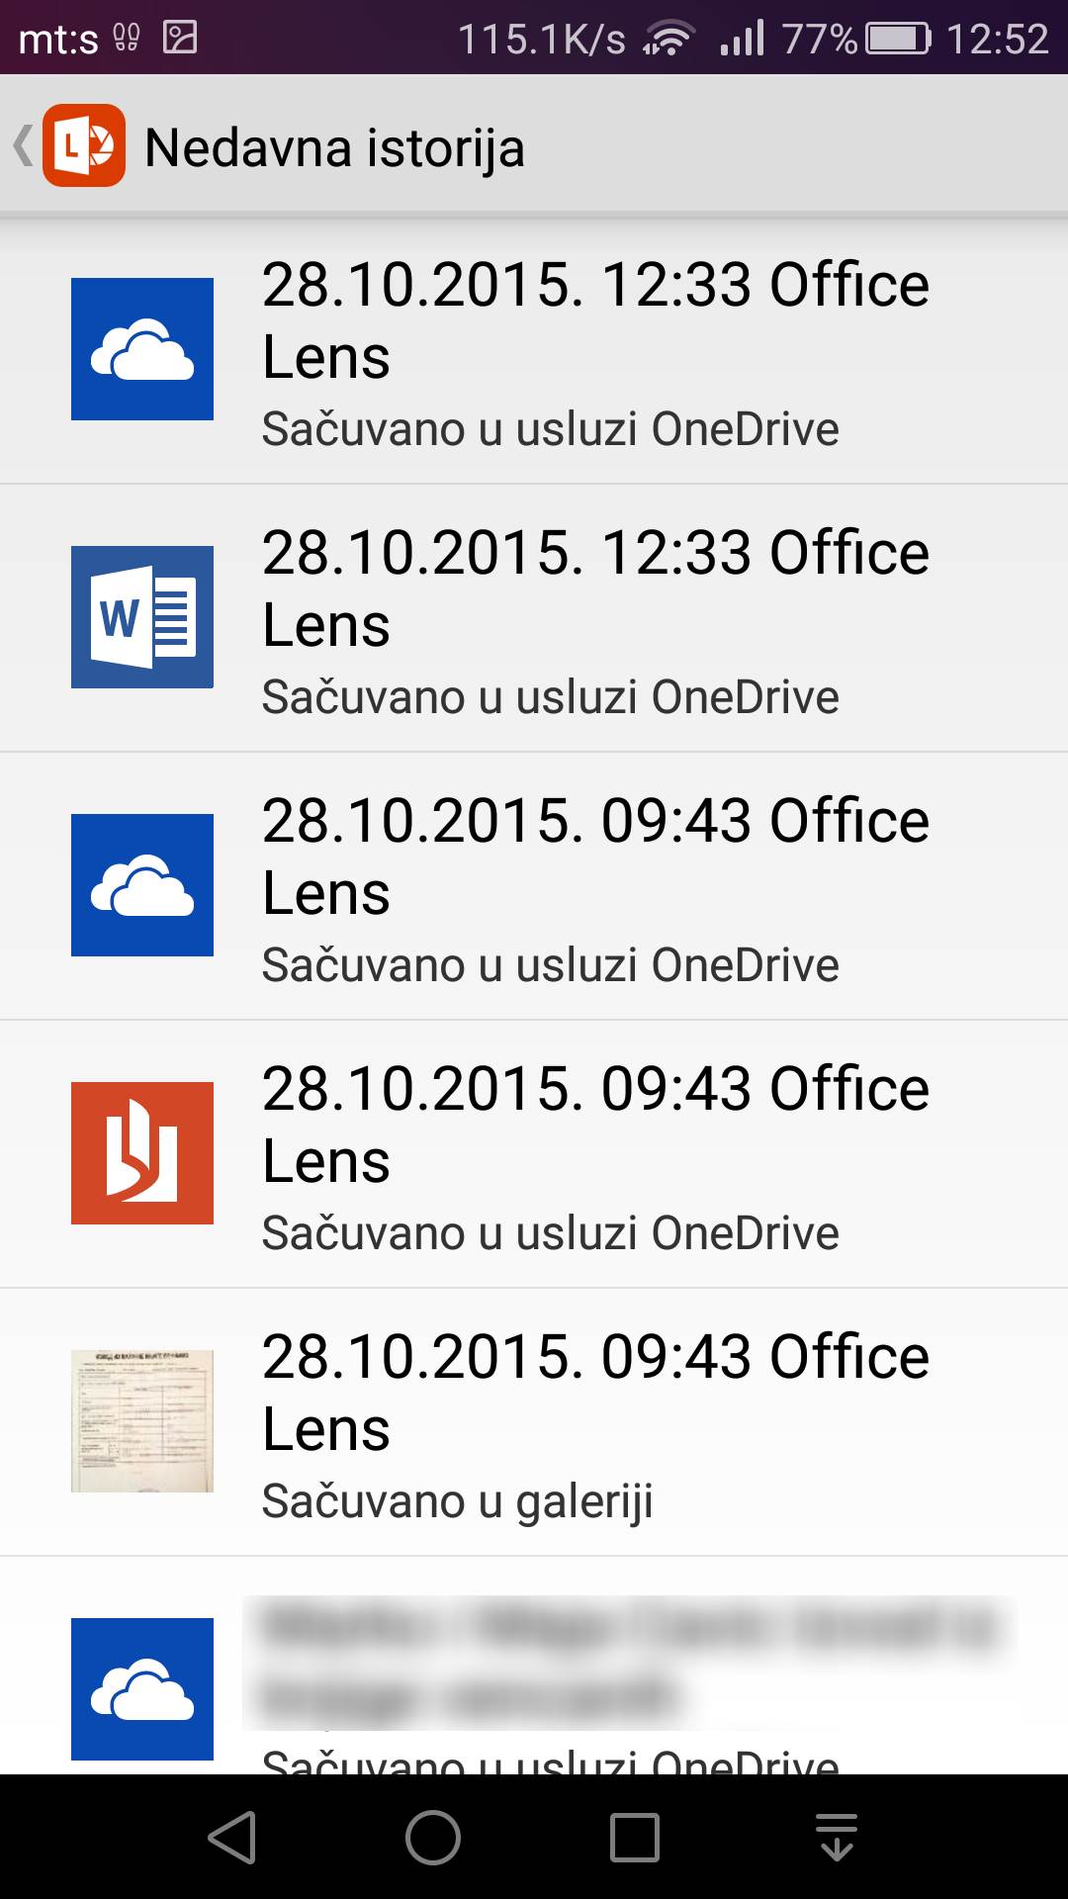This screenshot has height=1899, width=1068.
Task: Select the third entry's 09:43 Office Lens title
Action: 595,857
